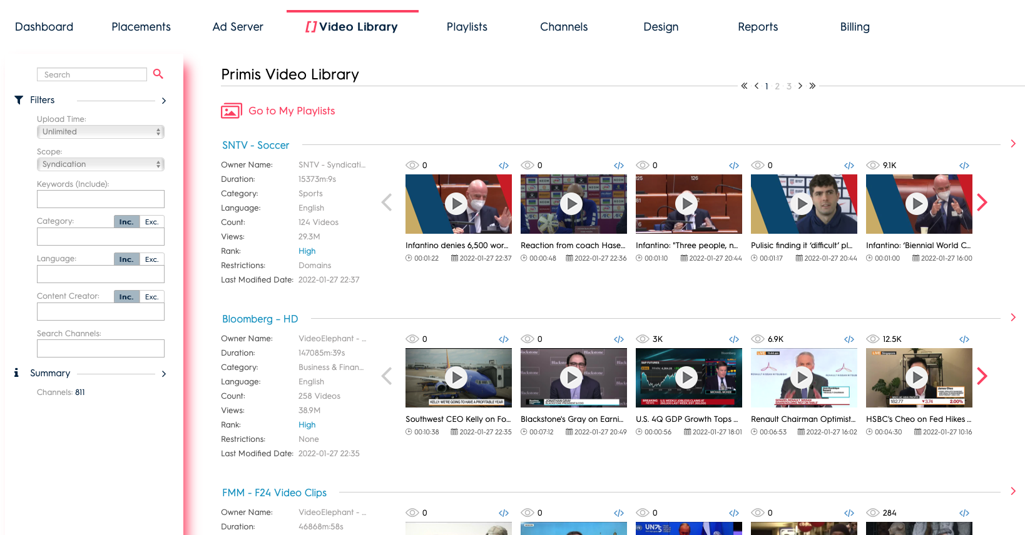Image resolution: width=1025 pixels, height=535 pixels.
Task: Collapse the Filters section chevron
Action: click(x=164, y=101)
